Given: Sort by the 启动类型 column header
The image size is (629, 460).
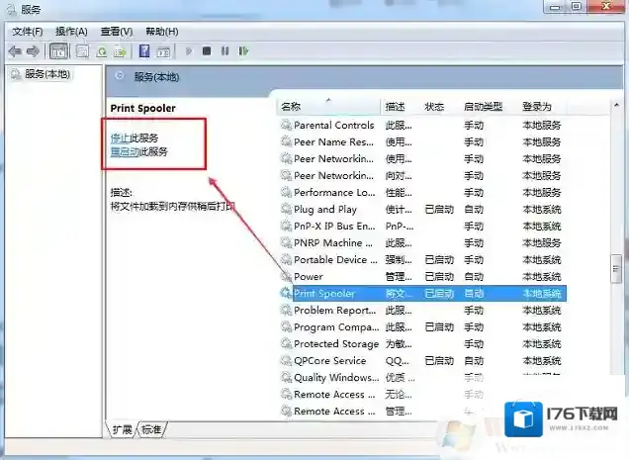Looking at the screenshot, I should (x=483, y=107).
